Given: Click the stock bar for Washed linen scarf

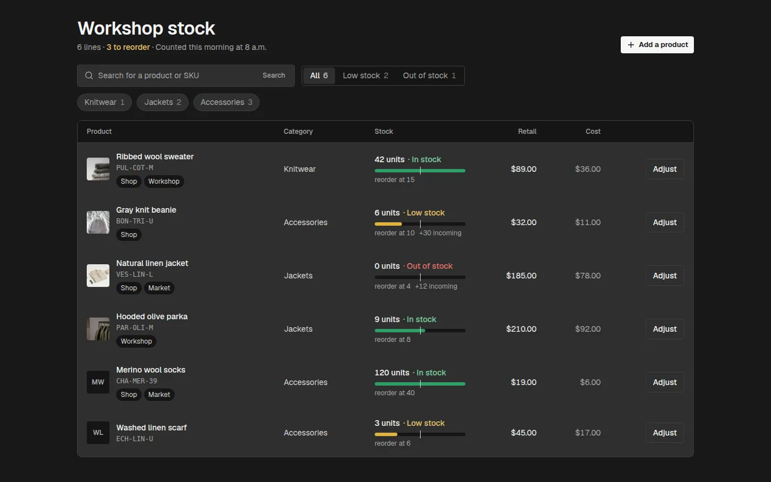Looking at the screenshot, I should [x=420, y=434].
